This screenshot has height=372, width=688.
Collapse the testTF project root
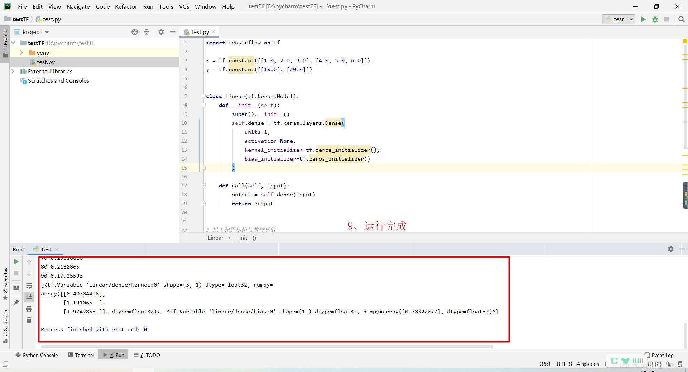click(x=13, y=43)
